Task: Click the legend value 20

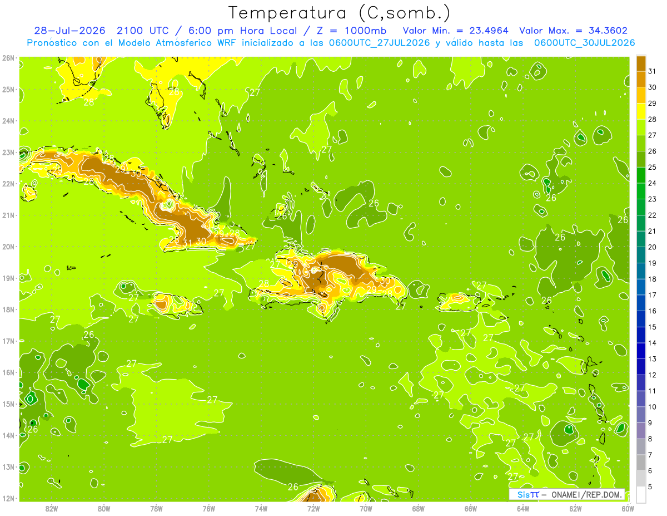Action: tap(652, 247)
